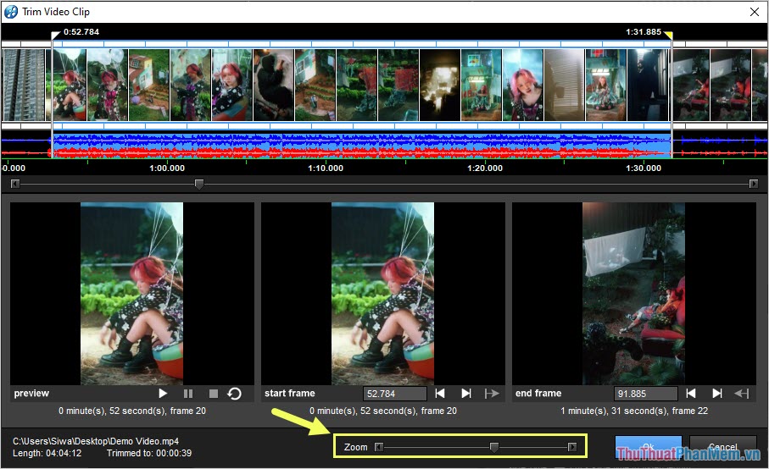Click the Zoom slider right arrow
The height and width of the screenshot is (469, 769).
point(571,447)
